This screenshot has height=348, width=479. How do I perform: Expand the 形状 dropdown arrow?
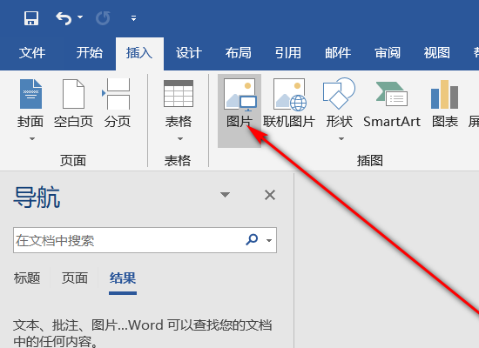(x=341, y=139)
